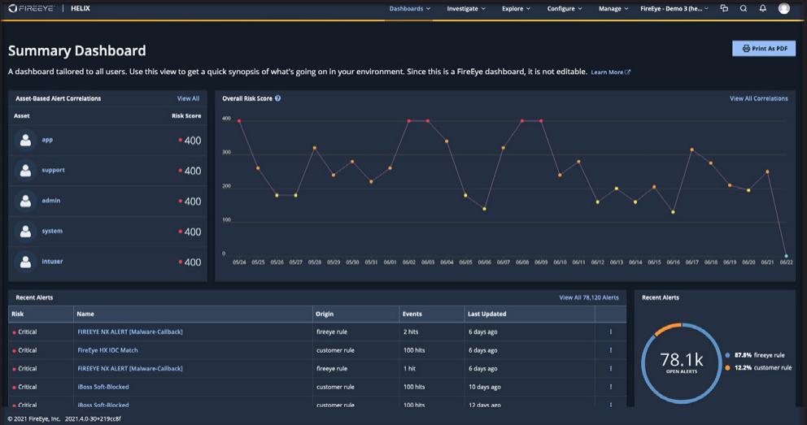
Task: Click View All in Asset-Based Alert Correlations
Action: point(188,98)
